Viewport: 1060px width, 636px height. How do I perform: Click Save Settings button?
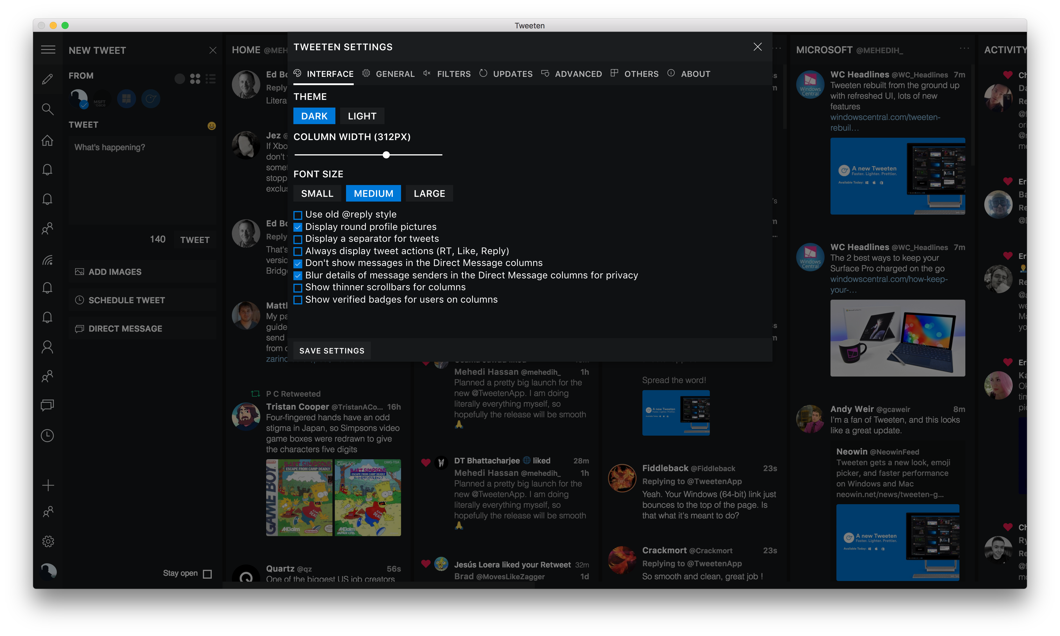(x=332, y=351)
